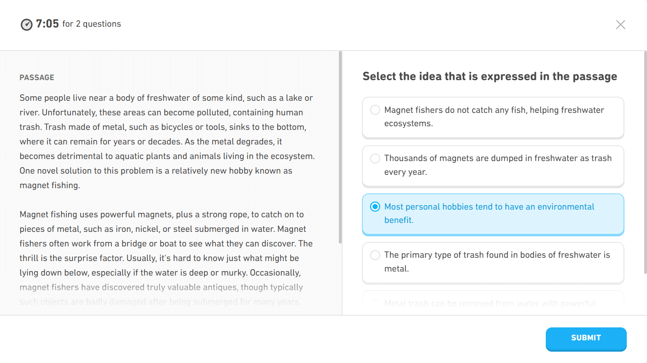This screenshot has height=363, width=647.
Task: Choose 'Thousands of magnets are dumped' answer
Action: (x=493, y=166)
